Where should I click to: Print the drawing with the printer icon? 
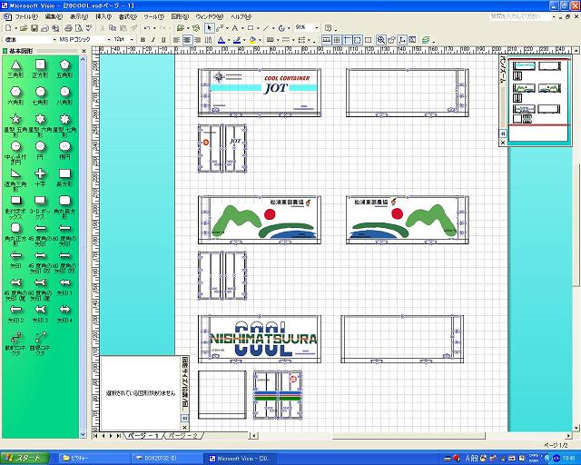pyautogui.click(x=68, y=28)
